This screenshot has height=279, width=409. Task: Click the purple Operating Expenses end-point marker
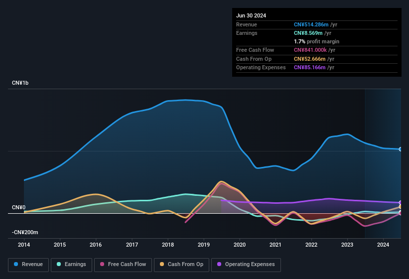(x=401, y=203)
